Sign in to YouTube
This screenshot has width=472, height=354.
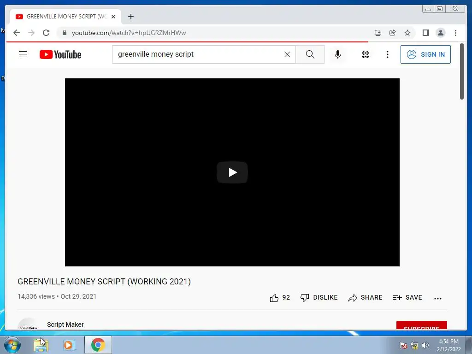tap(425, 54)
